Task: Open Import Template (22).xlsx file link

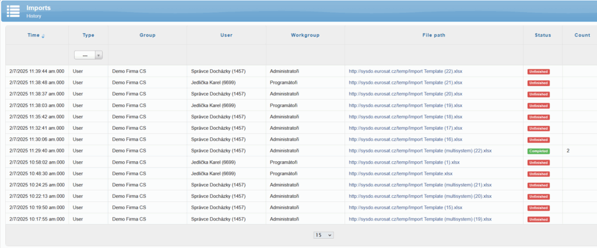Action: (405, 72)
